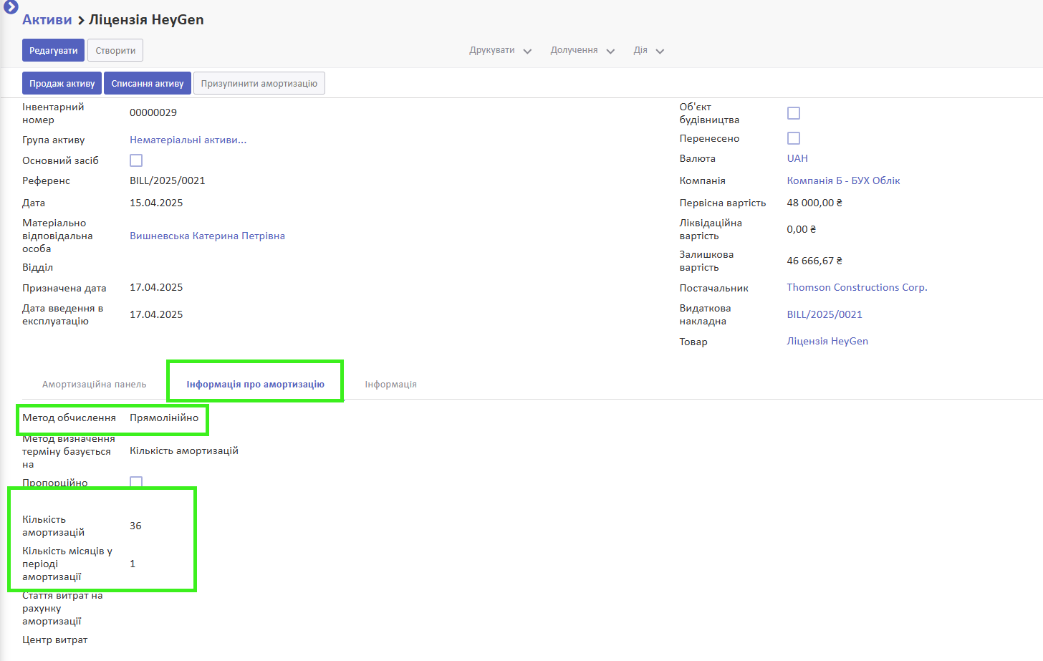Open Вишневська Катерина Петрівна record
This screenshot has height=661, width=1043.
pyautogui.click(x=207, y=236)
